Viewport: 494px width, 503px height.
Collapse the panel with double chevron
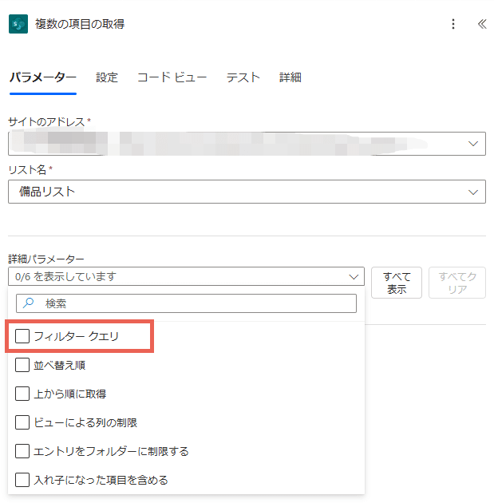point(481,24)
